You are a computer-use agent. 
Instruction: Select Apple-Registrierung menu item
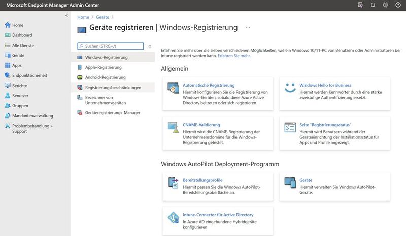coord(113,67)
